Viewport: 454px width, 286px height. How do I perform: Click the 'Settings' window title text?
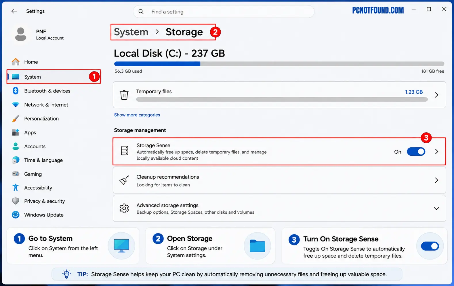point(35,11)
